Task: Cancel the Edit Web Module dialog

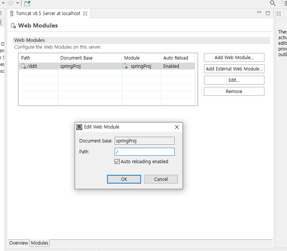Action: [161, 179]
